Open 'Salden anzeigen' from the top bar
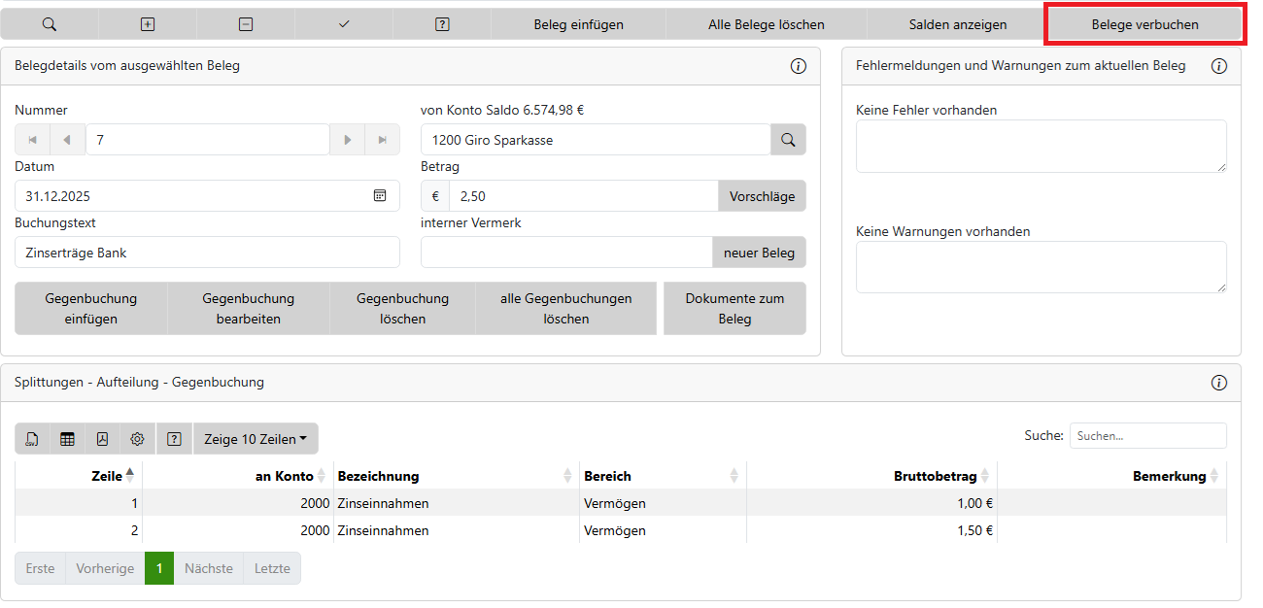Viewport: 1263px width, 608px height. tap(957, 24)
